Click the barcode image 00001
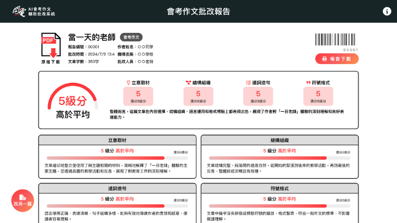Screen dimensions: 397x223 click(335, 40)
